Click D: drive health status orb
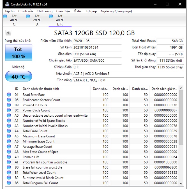The height and width of the screenshot is (189, 189). coord(28,16)
